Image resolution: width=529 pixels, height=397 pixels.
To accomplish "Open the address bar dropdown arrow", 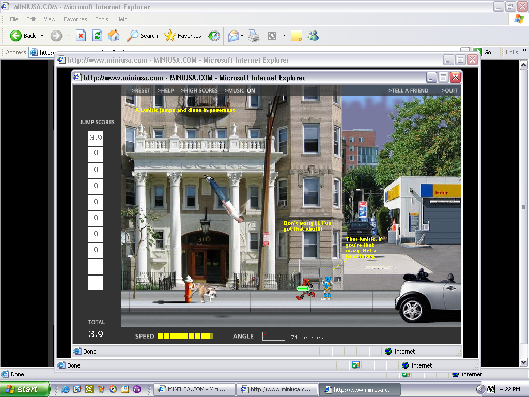I will (464, 52).
